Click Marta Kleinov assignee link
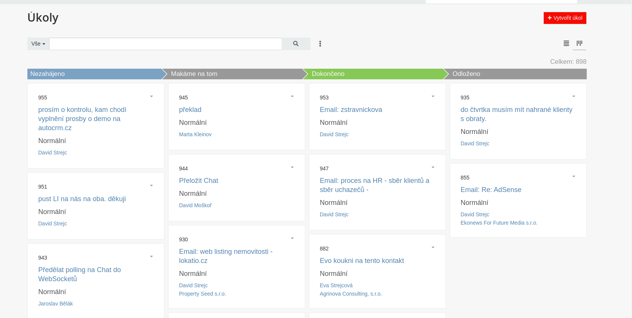 tap(195, 134)
